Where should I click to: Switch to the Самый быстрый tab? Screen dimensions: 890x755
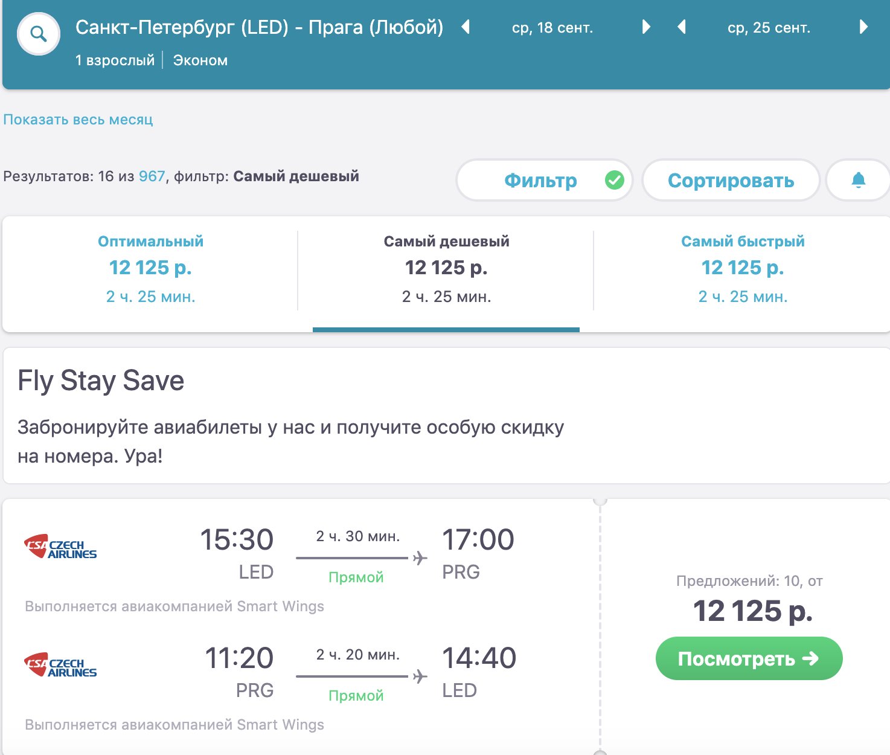(x=743, y=269)
